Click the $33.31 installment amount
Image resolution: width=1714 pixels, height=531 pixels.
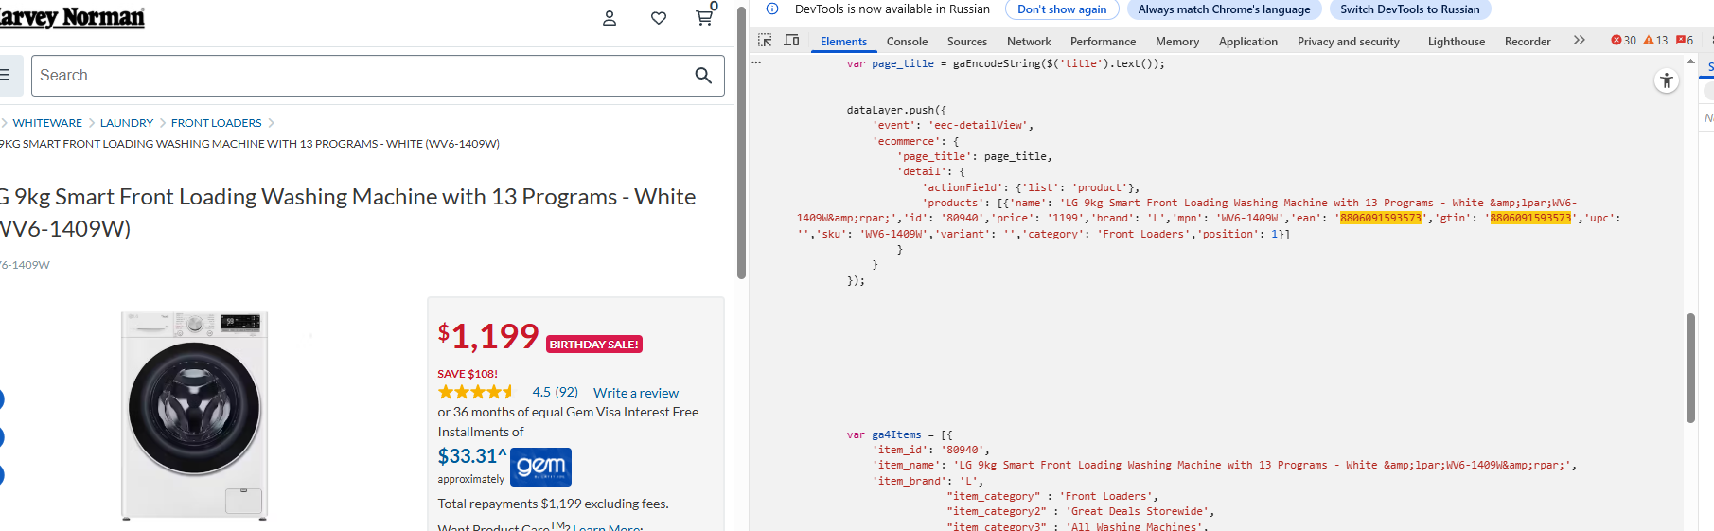click(472, 456)
